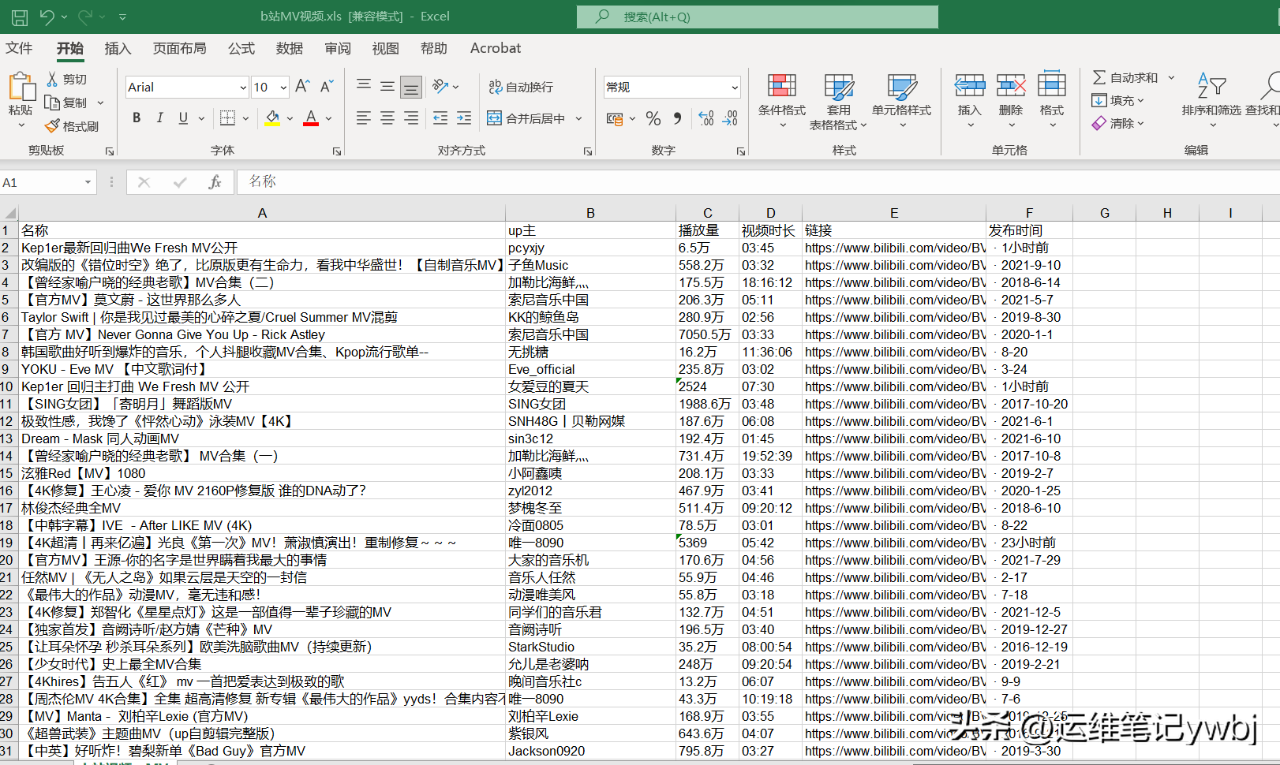Switch to the 公式 (Formulas) tab
Screen dimensions: 1280x765
click(x=241, y=48)
